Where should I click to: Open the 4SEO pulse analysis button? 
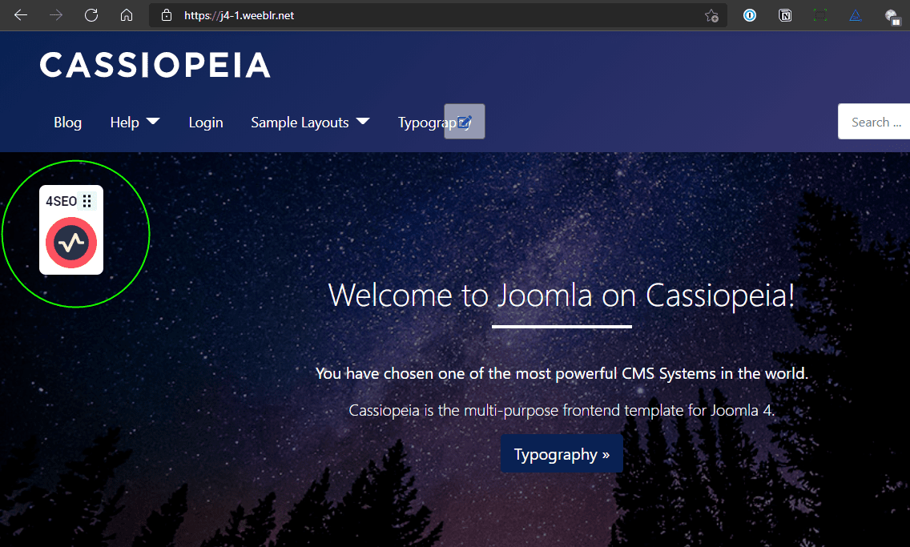pyautogui.click(x=71, y=243)
